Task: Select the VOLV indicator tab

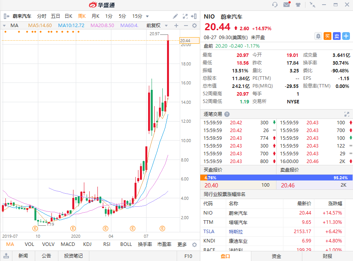Action: pyautogui.click(x=48, y=244)
